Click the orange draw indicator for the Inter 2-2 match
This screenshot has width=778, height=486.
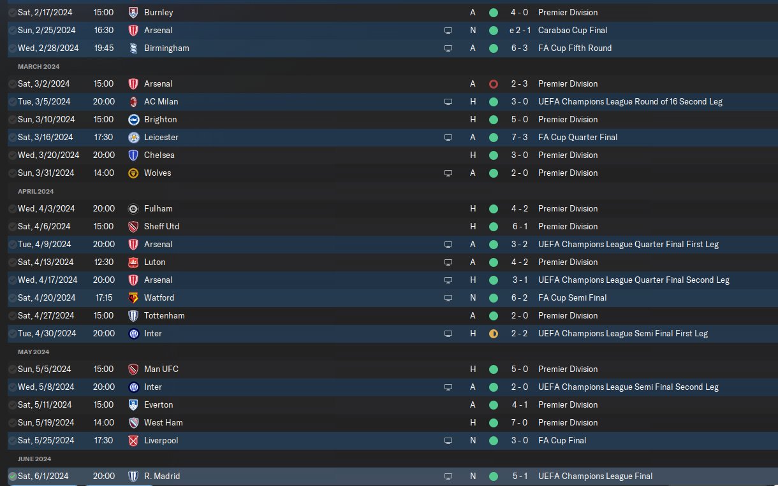point(493,333)
